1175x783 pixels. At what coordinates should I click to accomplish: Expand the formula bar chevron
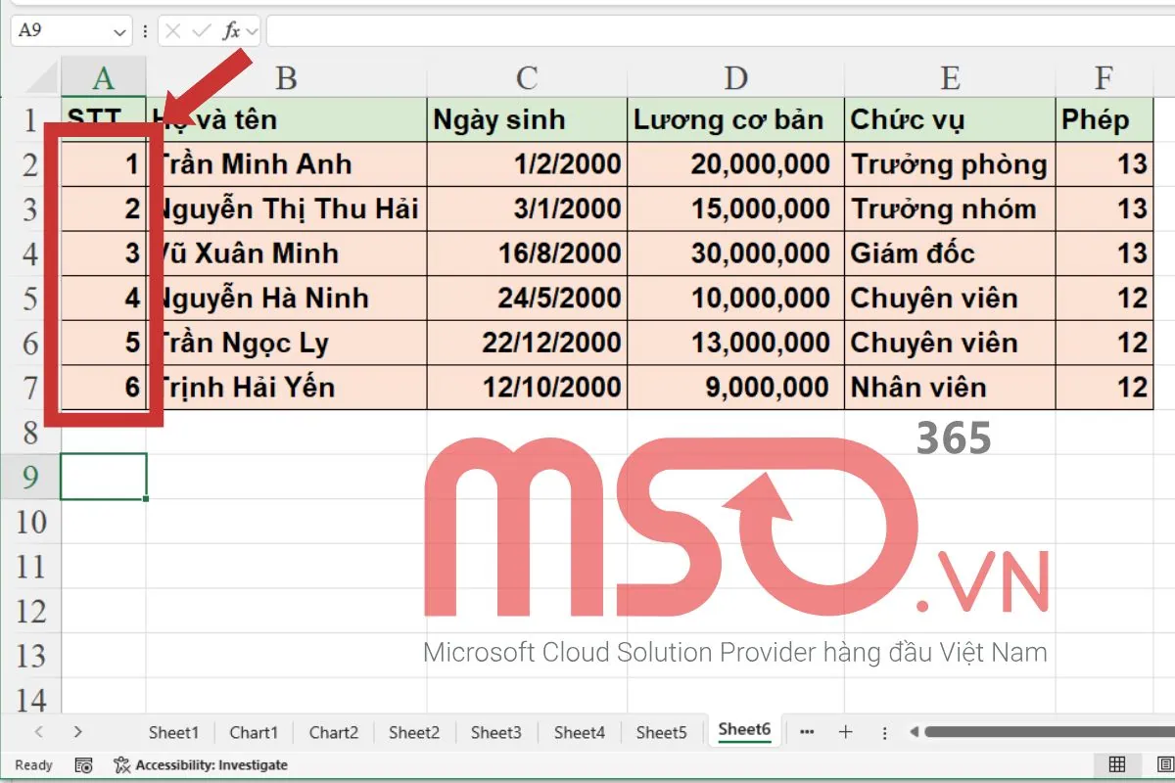254,29
